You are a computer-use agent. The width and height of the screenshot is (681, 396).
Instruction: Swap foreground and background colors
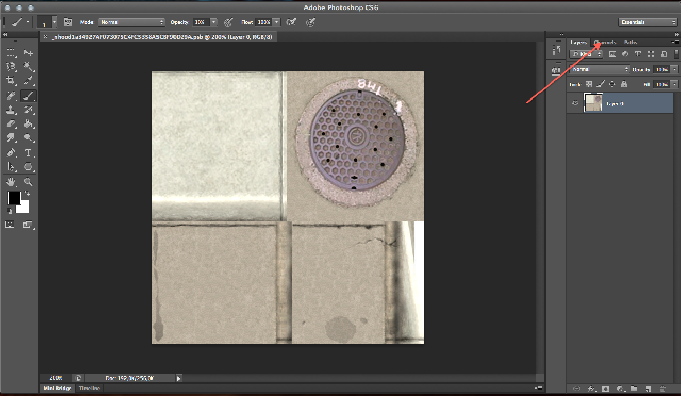click(27, 194)
